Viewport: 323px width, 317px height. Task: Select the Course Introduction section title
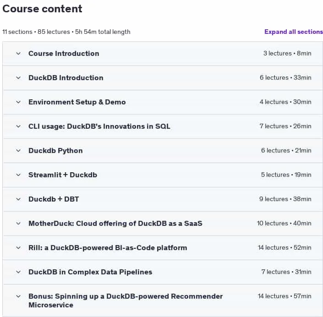[x=64, y=54]
